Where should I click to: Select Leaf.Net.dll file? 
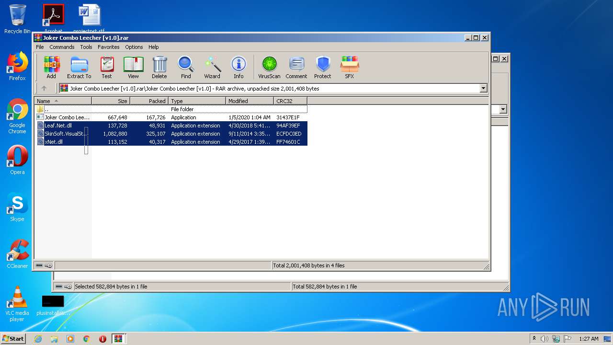pyautogui.click(x=171, y=126)
